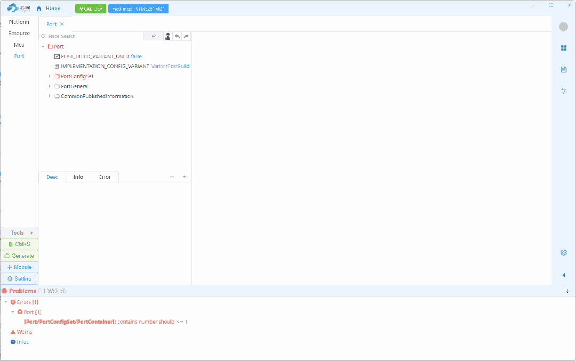Image resolution: width=576 pixels, height=361 pixels.
Task: Click the Port [1] error icon
Action: (20, 312)
